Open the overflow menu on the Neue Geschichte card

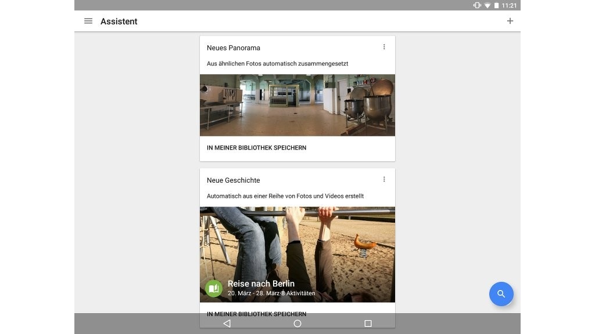pyautogui.click(x=383, y=179)
